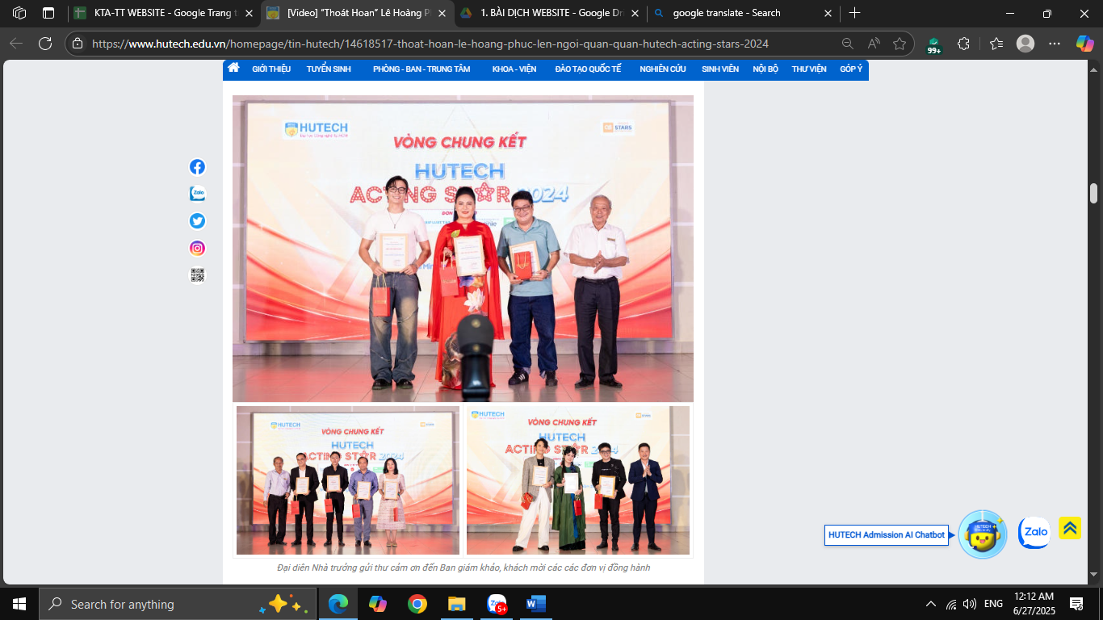
Task: Open the bottom-right group award photo
Action: 578,480
